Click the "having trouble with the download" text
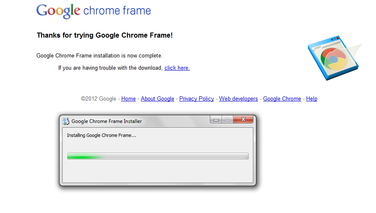376x213 pixels. click(x=110, y=68)
